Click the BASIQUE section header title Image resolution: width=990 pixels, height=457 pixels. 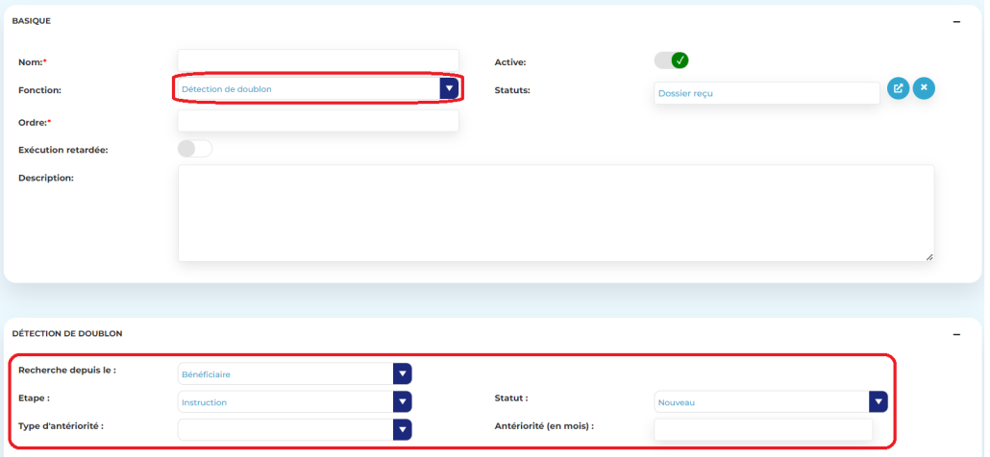pyautogui.click(x=32, y=21)
